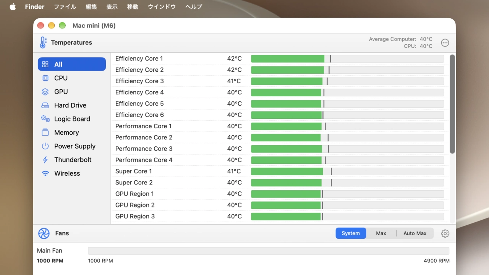Click the Efficiency Core 1 temperature bar
This screenshot has width=489, height=275.
(x=348, y=58)
